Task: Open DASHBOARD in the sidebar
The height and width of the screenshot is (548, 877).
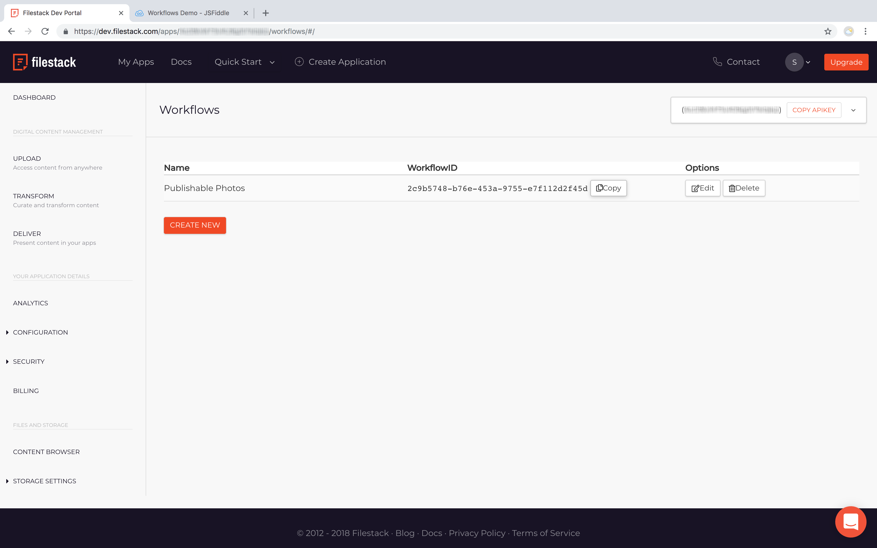Action: 34,98
